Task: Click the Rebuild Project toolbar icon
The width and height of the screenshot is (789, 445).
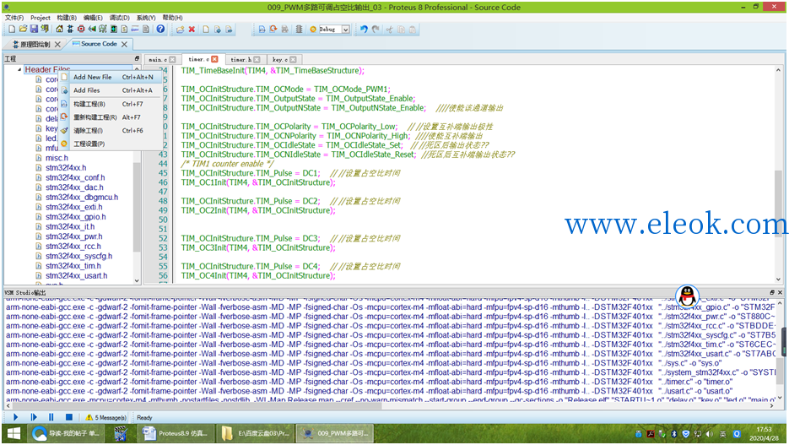Action: (273, 30)
